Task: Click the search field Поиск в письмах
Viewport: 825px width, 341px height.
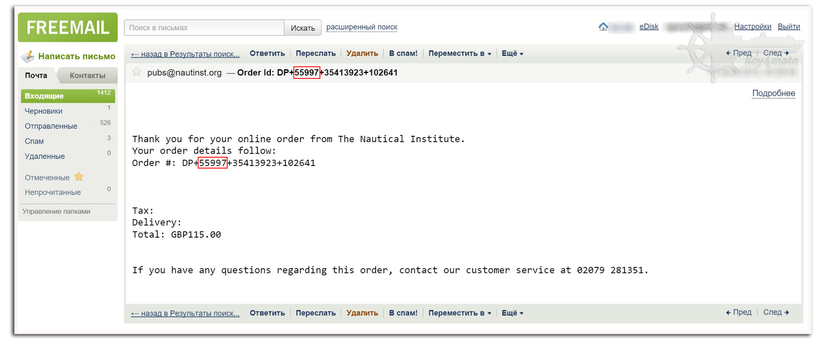Action: [204, 28]
